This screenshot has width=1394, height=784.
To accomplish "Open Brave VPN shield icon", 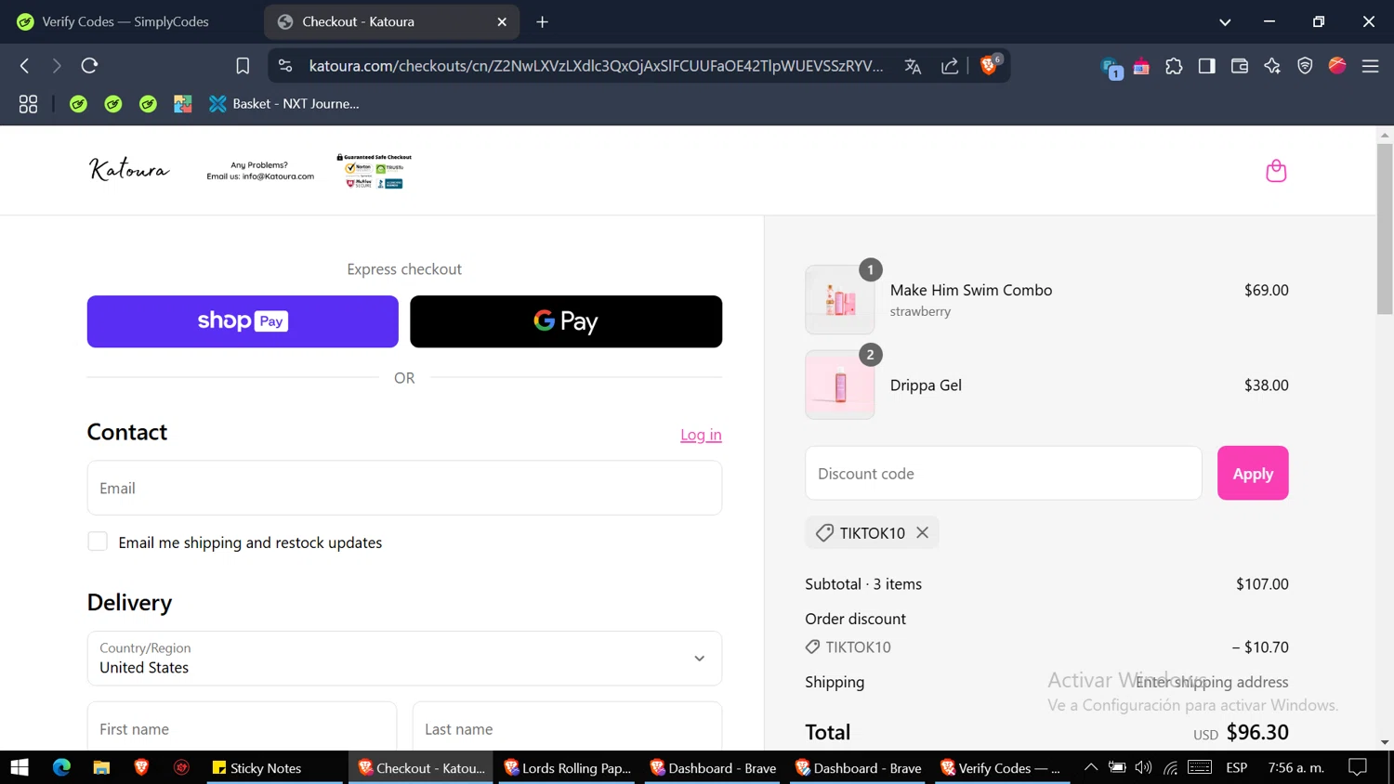I will click(1305, 65).
